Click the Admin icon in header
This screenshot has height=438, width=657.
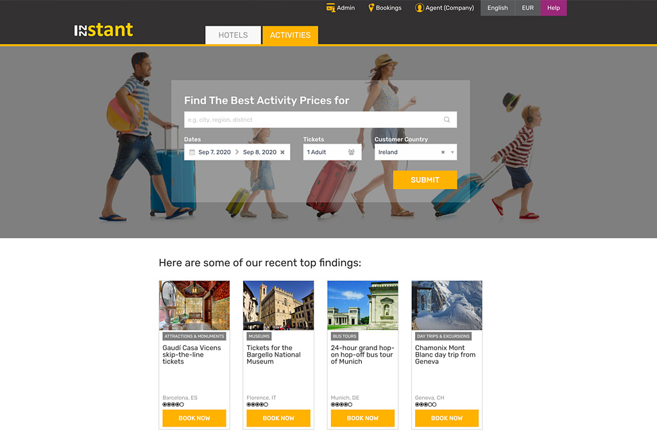click(x=330, y=8)
